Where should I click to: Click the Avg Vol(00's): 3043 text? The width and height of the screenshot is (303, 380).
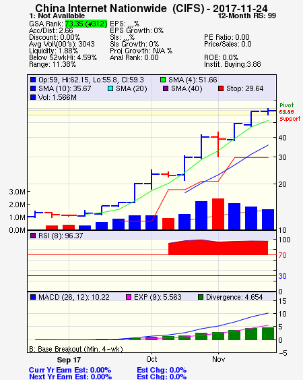coord(62,44)
